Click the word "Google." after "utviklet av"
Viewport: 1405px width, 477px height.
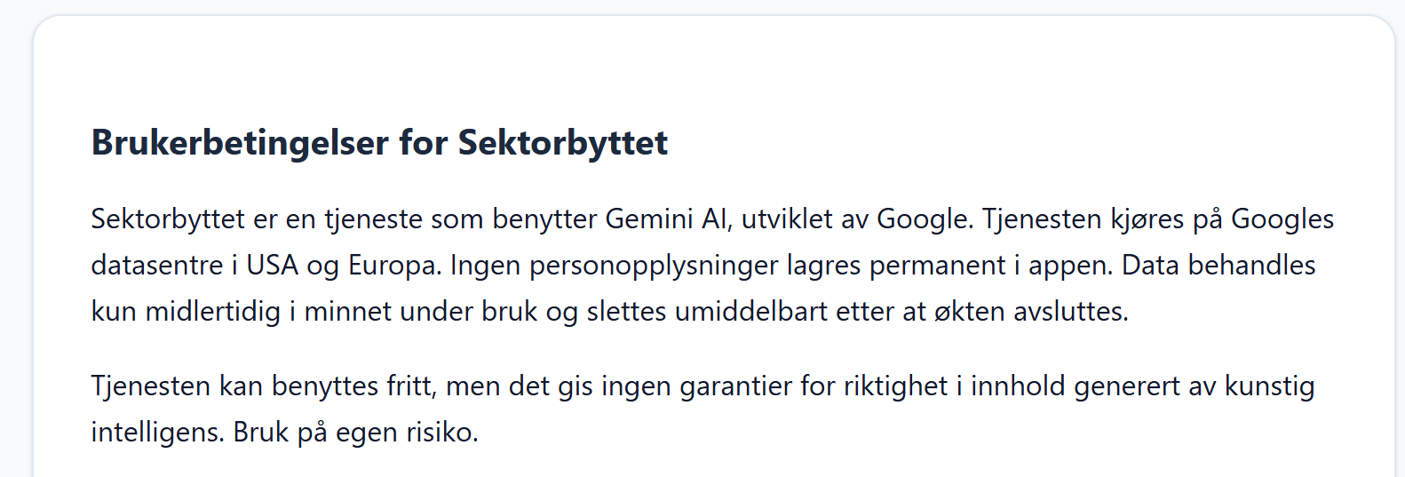pyautogui.click(x=925, y=219)
